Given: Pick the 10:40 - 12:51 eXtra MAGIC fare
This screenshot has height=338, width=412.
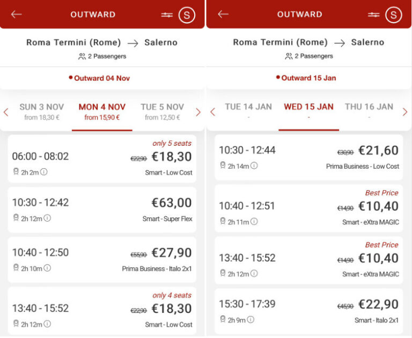Looking at the screenshot, I should [x=308, y=207].
